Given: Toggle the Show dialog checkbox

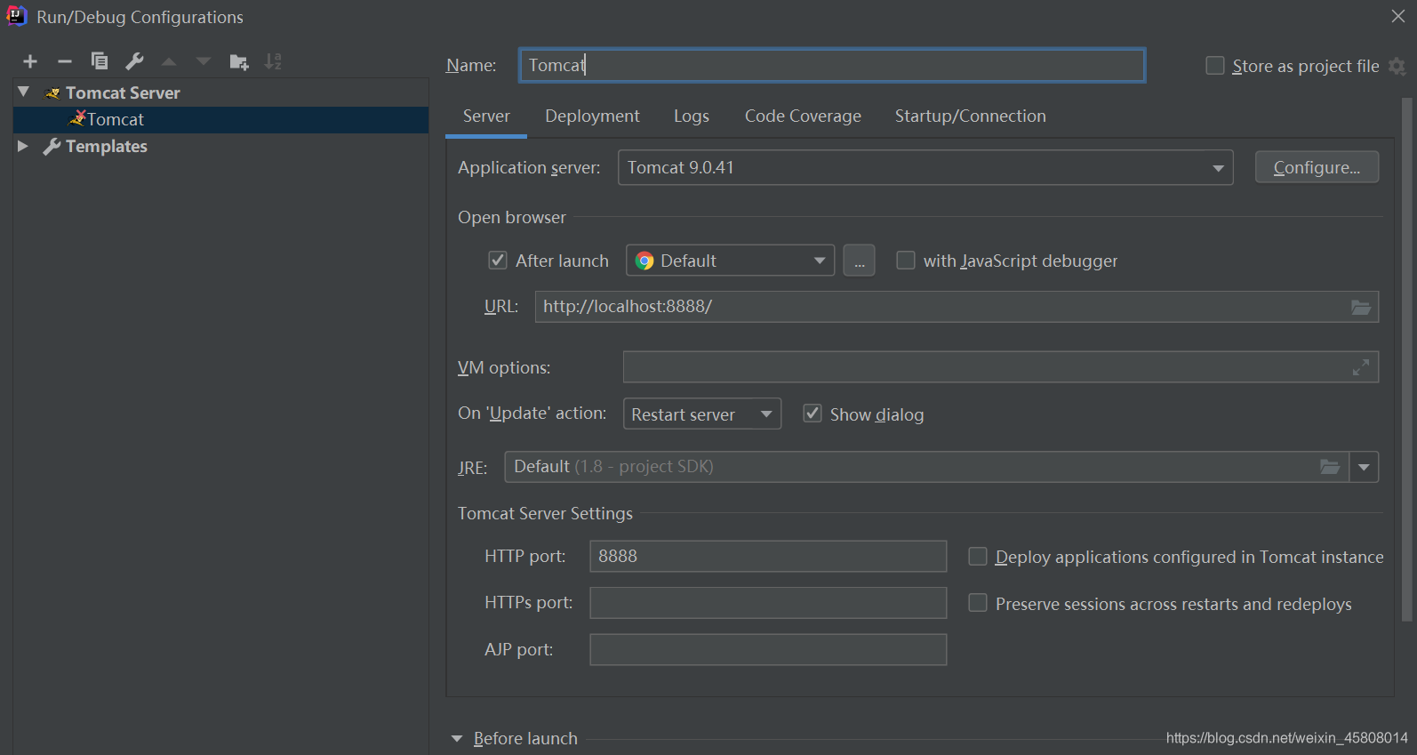Looking at the screenshot, I should click(812, 414).
